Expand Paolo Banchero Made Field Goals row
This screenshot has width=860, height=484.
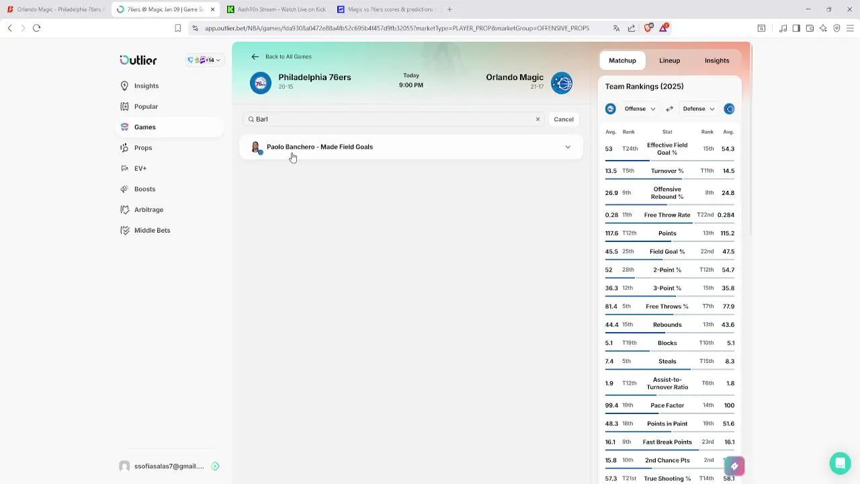pos(411,147)
